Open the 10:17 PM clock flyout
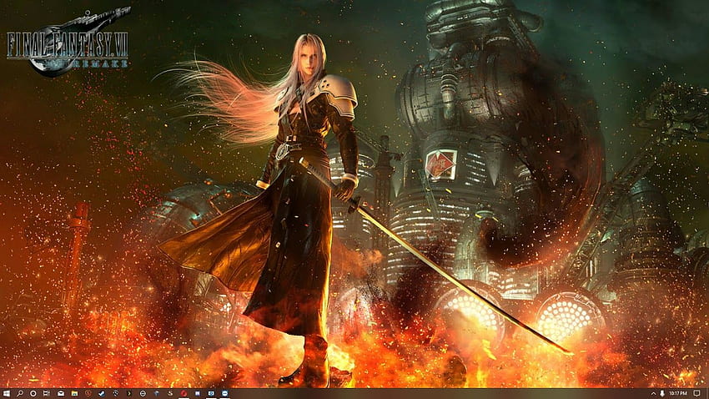The height and width of the screenshot is (399, 709). (678, 393)
